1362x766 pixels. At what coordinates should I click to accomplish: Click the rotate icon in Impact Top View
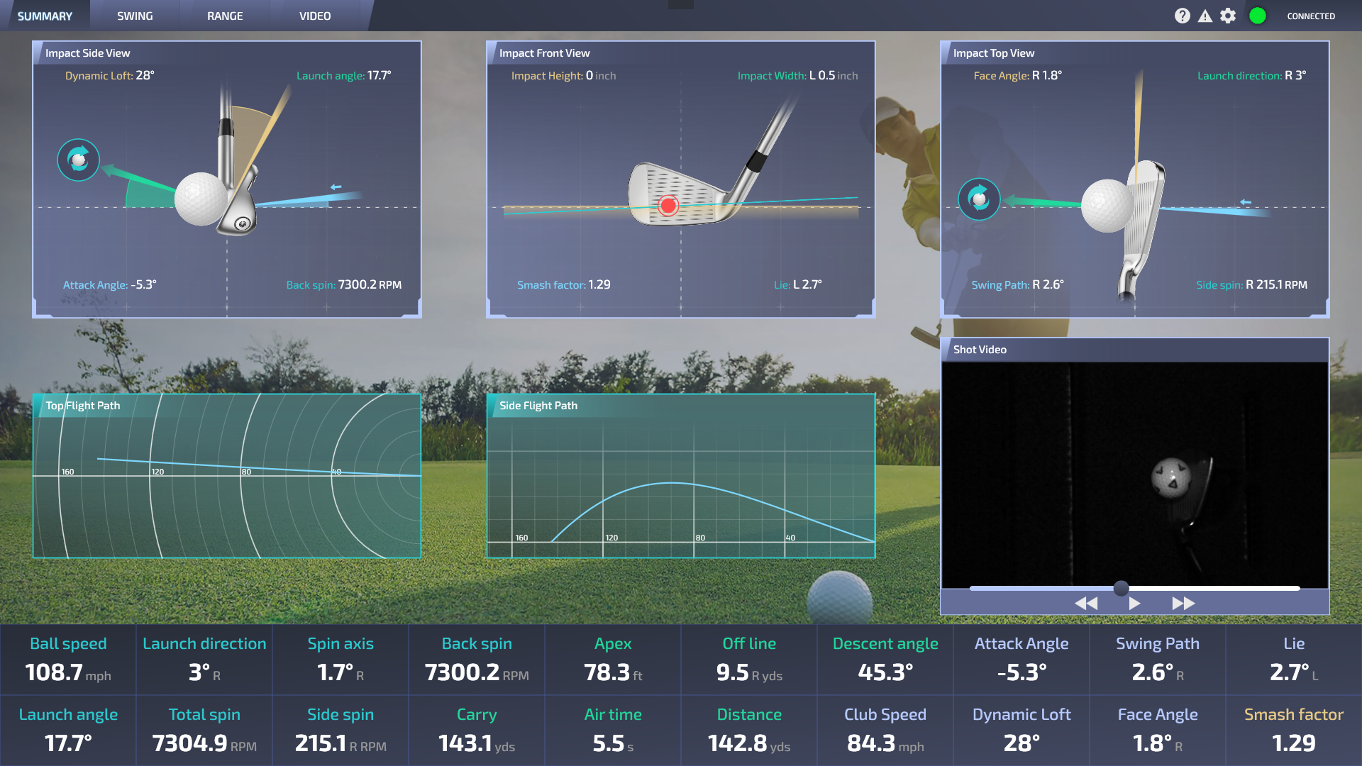pyautogui.click(x=979, y=199)
